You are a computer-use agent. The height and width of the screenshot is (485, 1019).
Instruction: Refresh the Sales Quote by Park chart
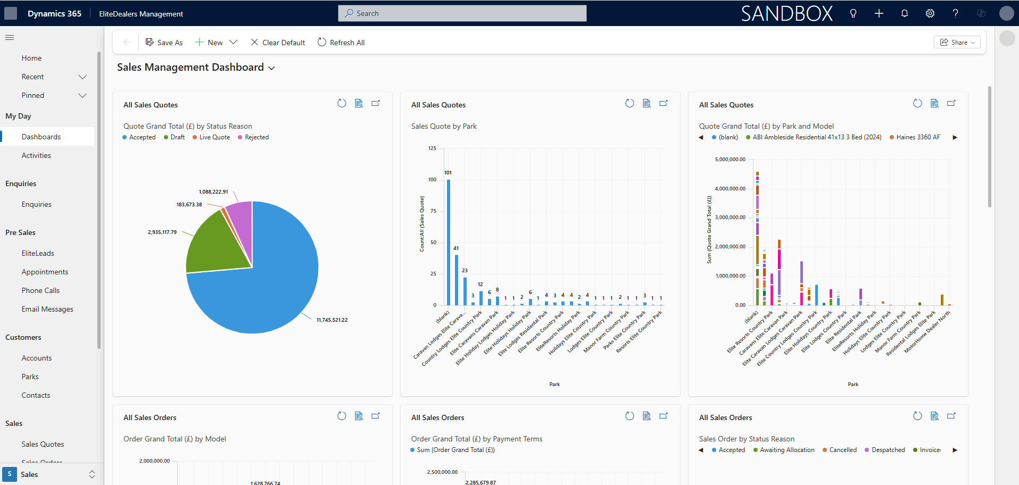pyautogui.click(x=629, y=103)
